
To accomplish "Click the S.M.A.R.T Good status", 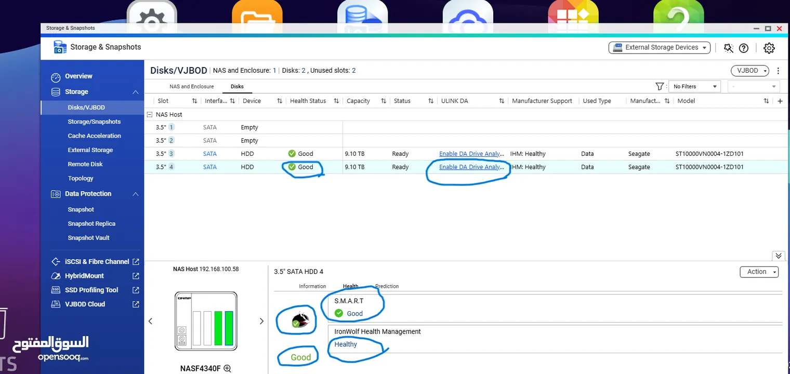I will pos(349,313).
